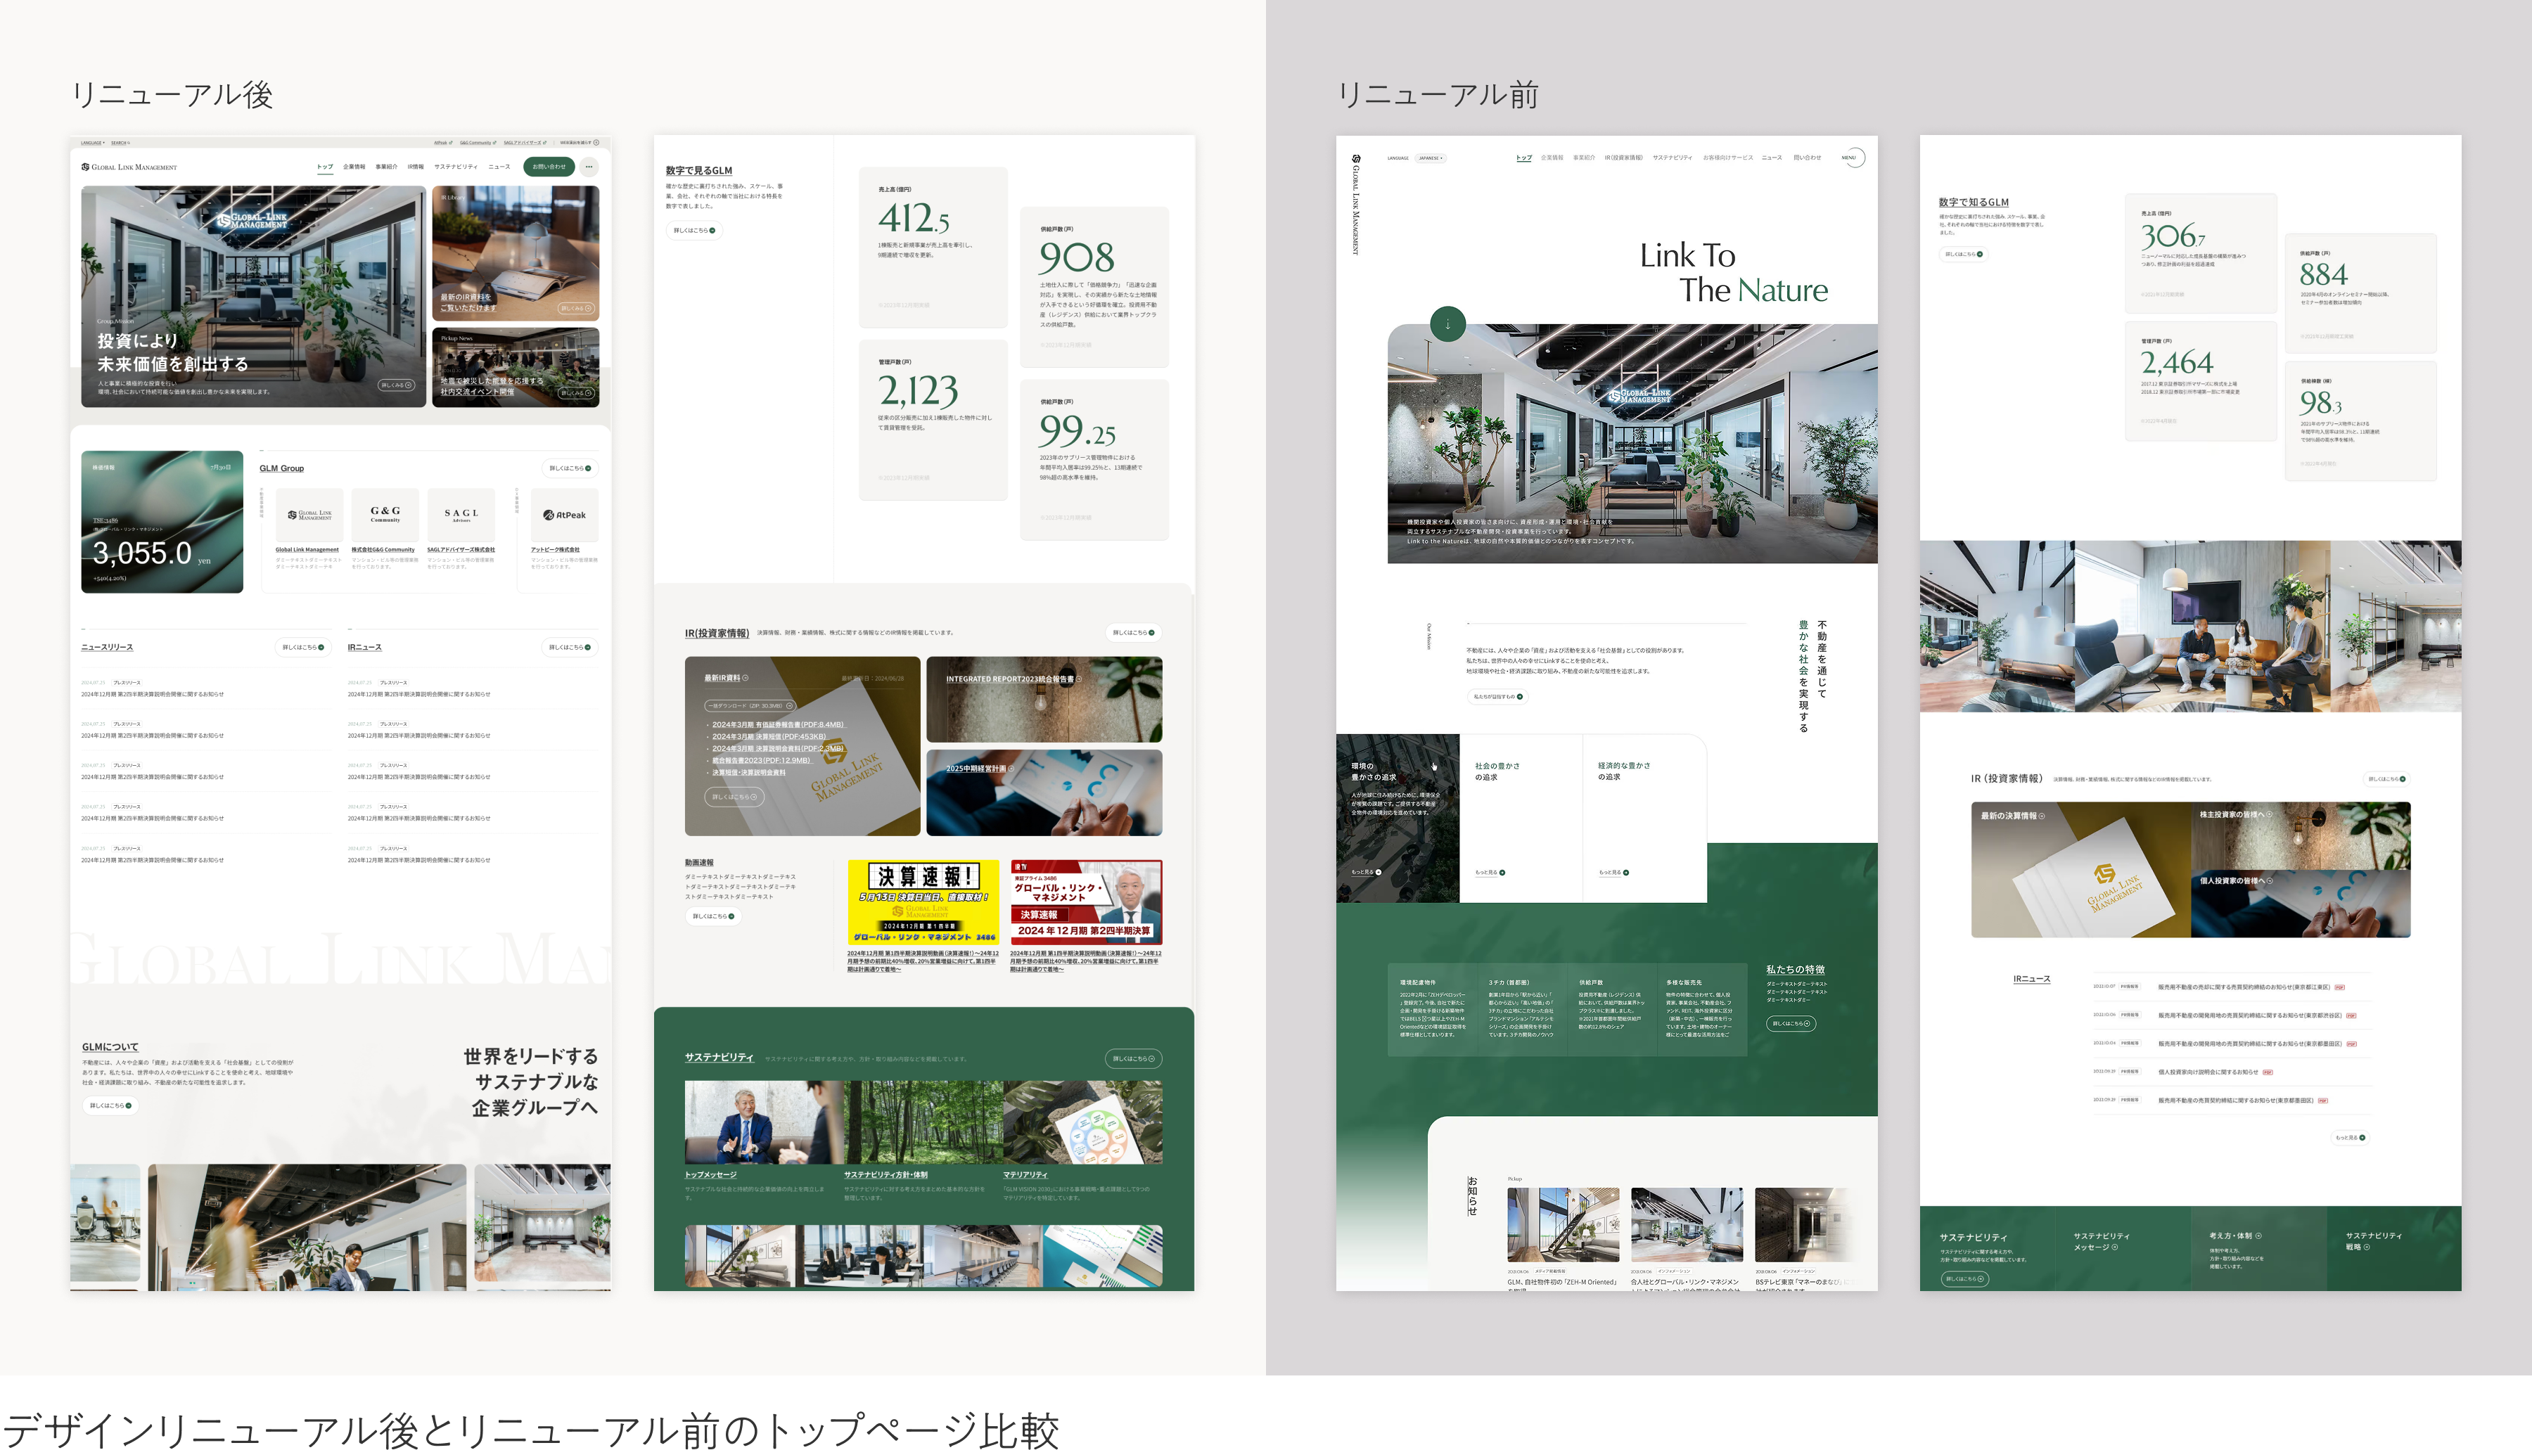Click the SAGL Advisors logo card

point(461,514)
